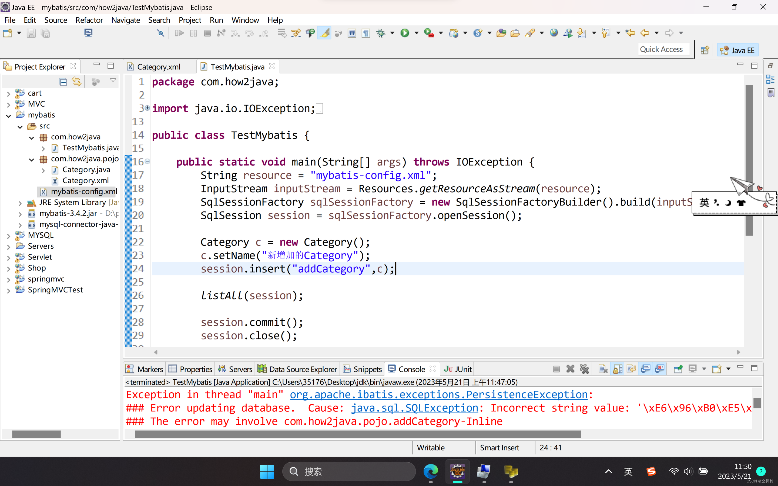Click Save icon in main toolbar
The width and height of the screenshot is (778, 486).
click(x=31, y=33)
